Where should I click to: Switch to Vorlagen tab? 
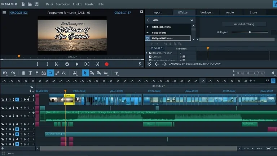[x=206, y=12]
